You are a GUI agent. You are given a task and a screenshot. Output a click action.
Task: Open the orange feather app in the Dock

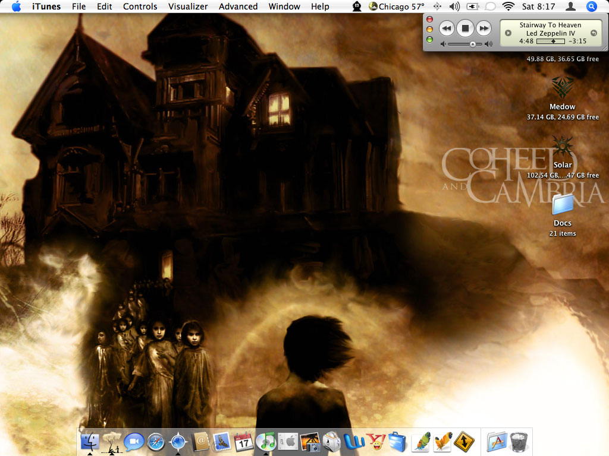pyautogui.click(x=442, y=442)
